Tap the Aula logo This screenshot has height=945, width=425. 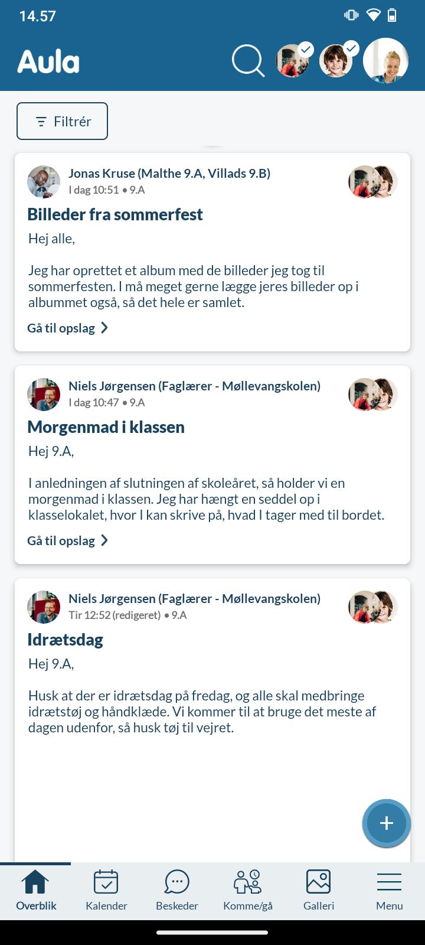48,62
